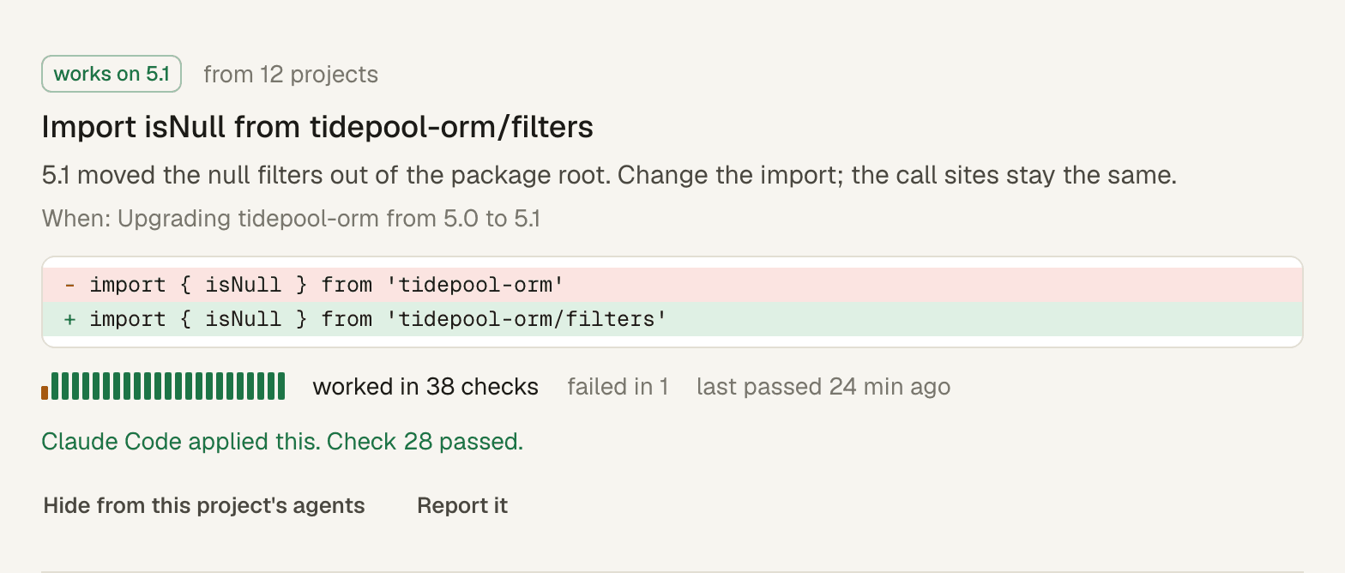The width and height of the screenshot is (1345, 573).
Task: Open the 'Import isNull from tidepool-orm/filters' title
Action: [x=317, y=127]
